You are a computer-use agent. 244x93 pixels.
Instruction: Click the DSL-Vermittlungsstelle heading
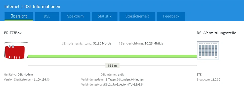coord(216,33)
